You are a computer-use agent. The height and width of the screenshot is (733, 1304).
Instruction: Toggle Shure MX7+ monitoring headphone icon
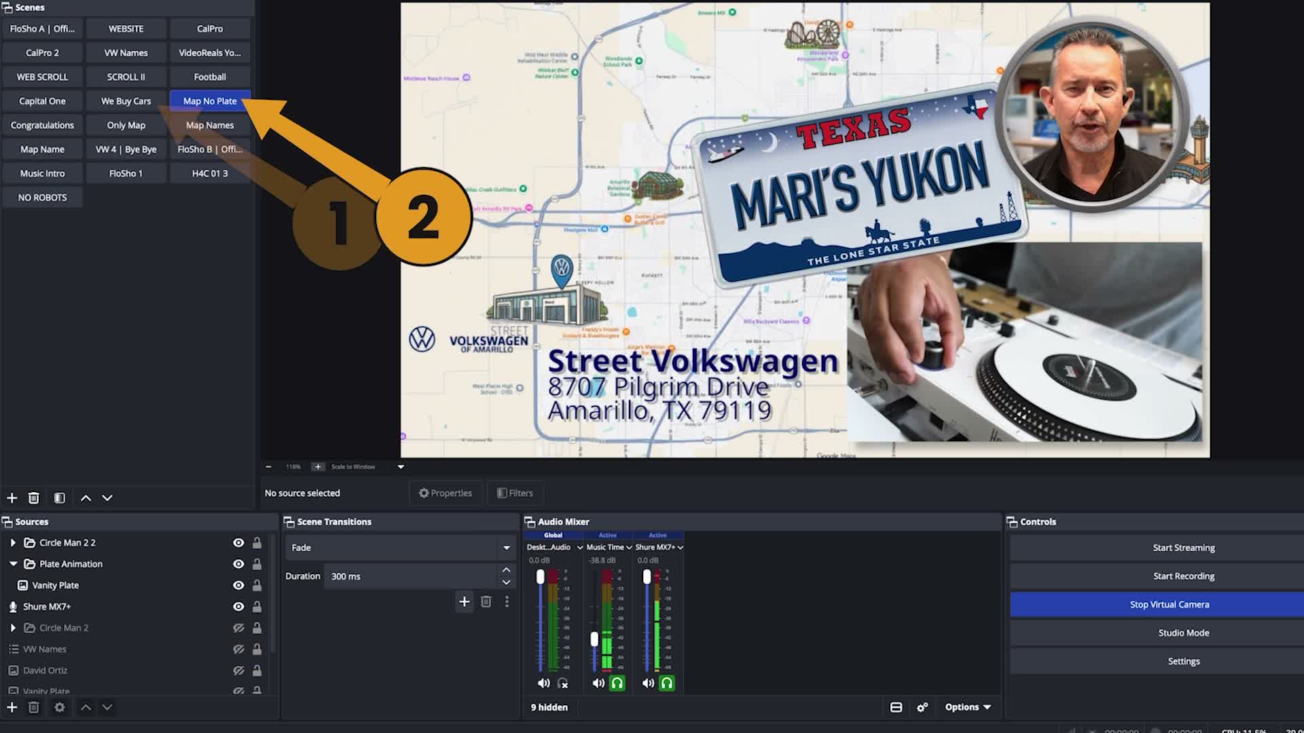tap(667, 683)
